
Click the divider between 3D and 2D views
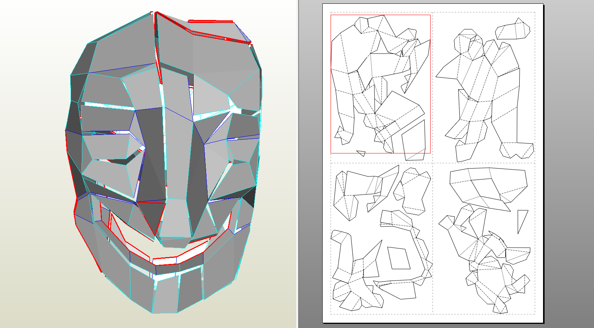click(x=298, y=164)
